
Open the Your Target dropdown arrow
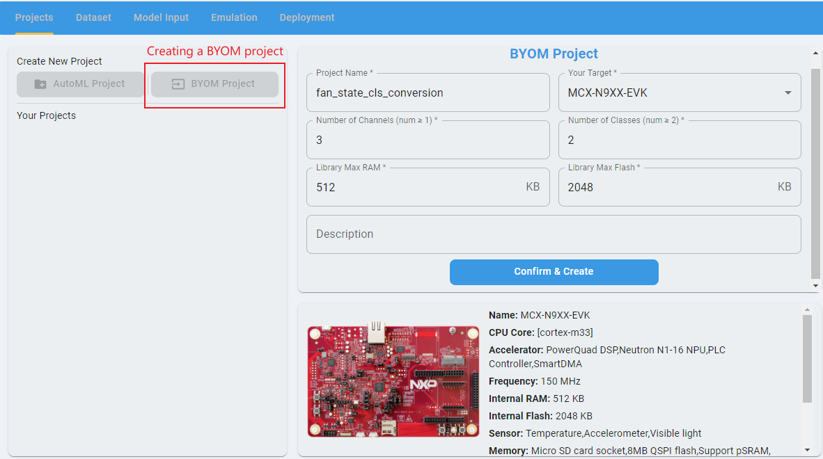point(787,92)
